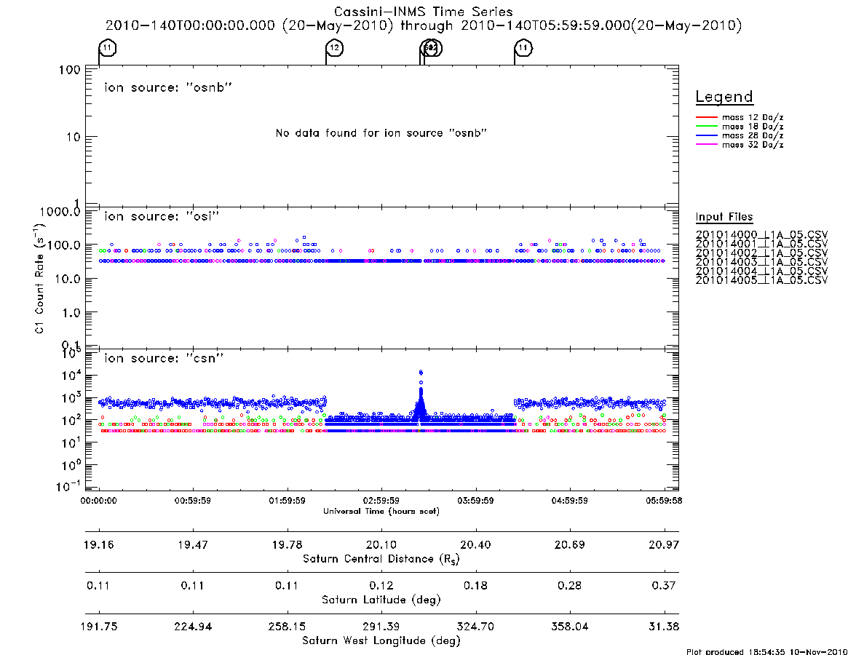Click the 0.28 latitude value
848x655 pixels.
pyautogui.click(x=569, y=586)
